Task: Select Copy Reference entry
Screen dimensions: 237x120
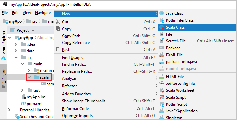Action: 106,43
